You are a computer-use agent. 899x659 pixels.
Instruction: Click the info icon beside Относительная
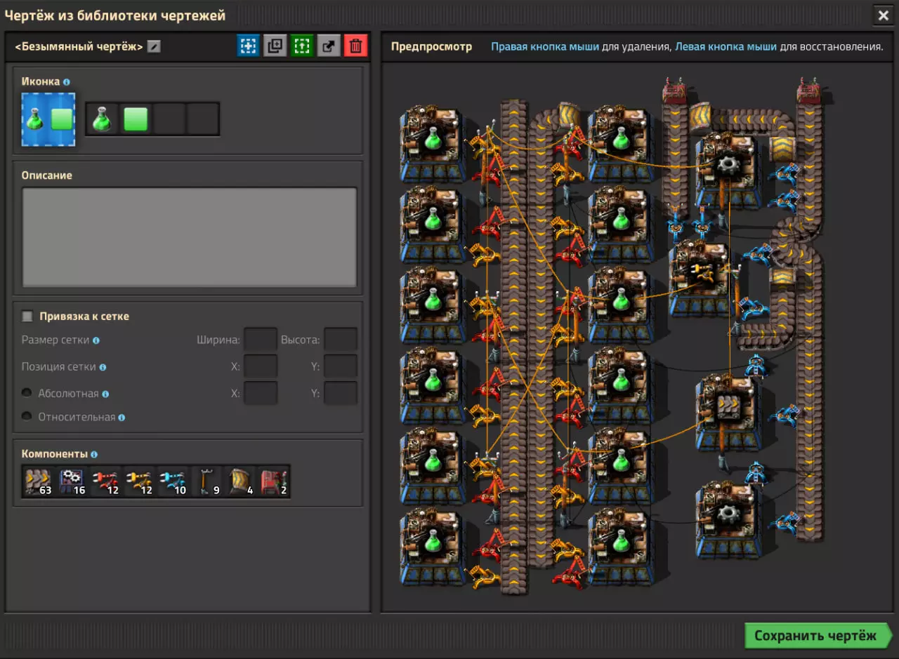point(122,418)
